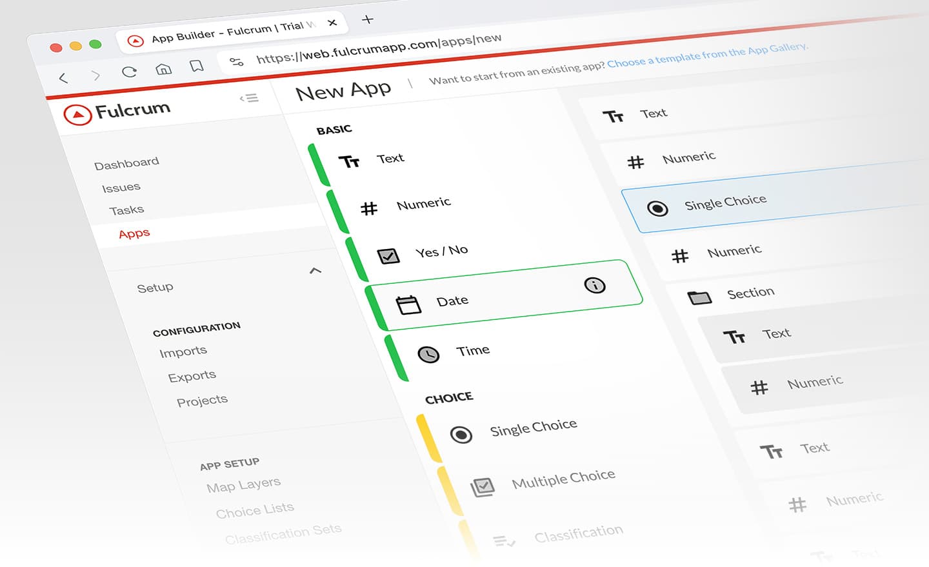
Task: Collapse the Setup section chevron
Action: pos(315,270)
